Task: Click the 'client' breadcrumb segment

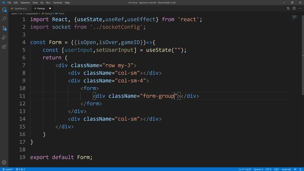Action: tap(14, 14)
